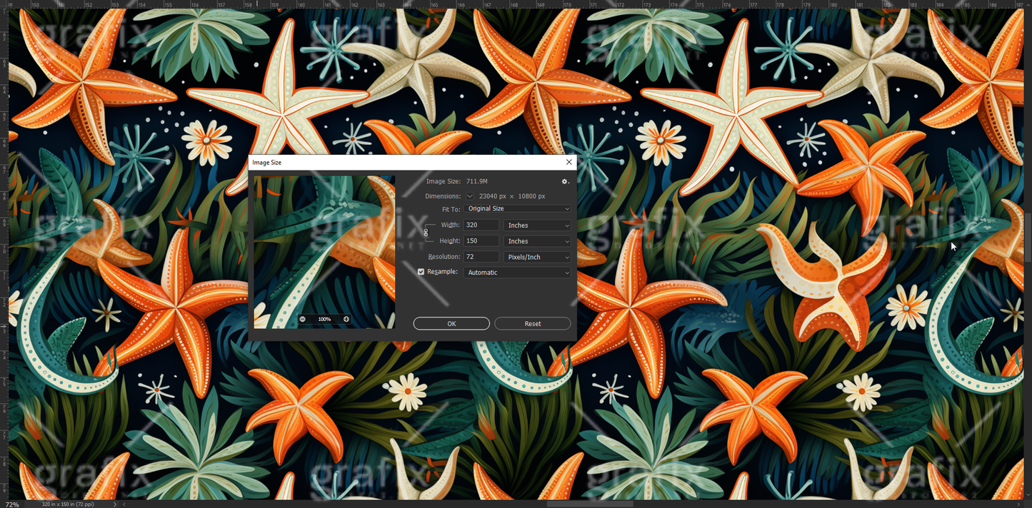
Task: Open the Fit To dropdown showing Original Size
Action: click(516, 208)
